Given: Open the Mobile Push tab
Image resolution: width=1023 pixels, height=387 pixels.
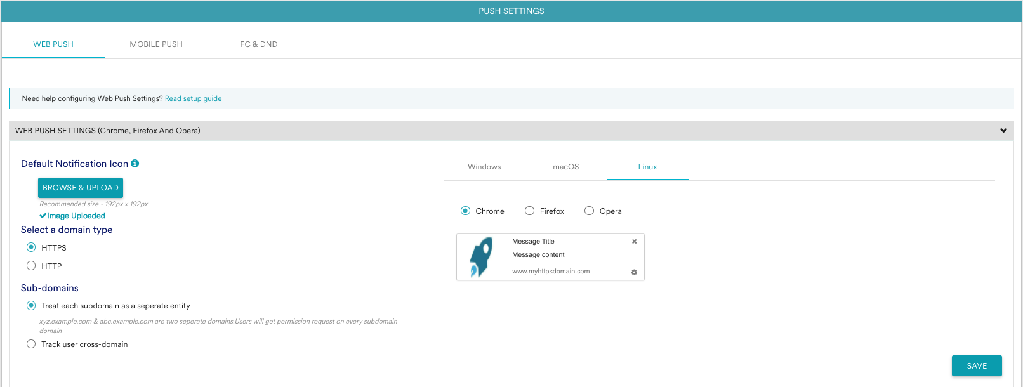Looking at the screenshot, I should tap(156, 44).
